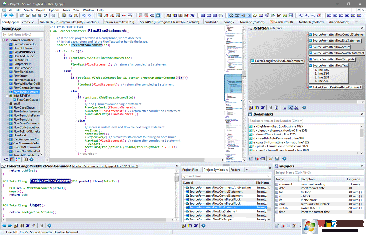Collapse the SourceFormatter tree node

point(4,40)
